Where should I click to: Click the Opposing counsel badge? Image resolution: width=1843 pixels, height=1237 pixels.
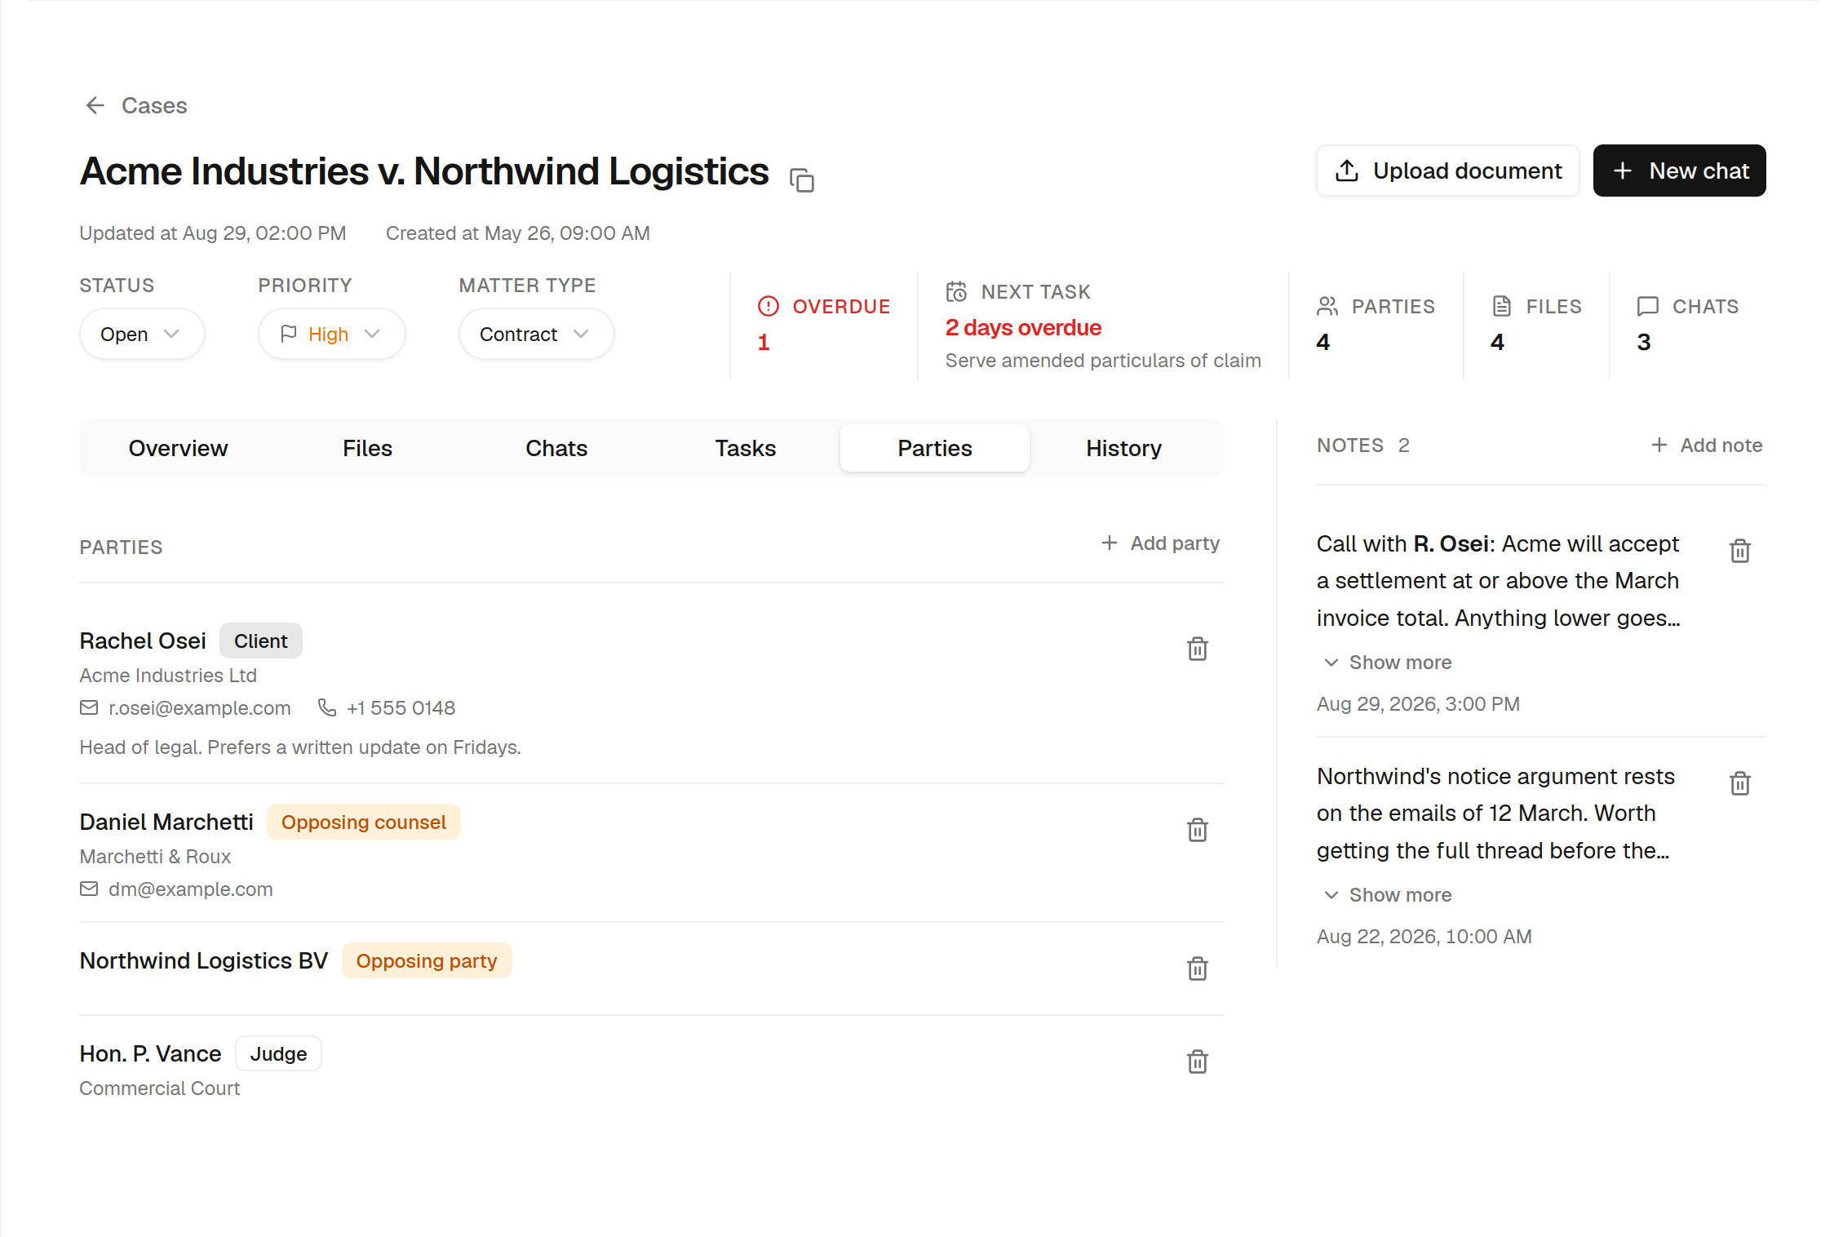pyautogui.click(x=364, y=822)
